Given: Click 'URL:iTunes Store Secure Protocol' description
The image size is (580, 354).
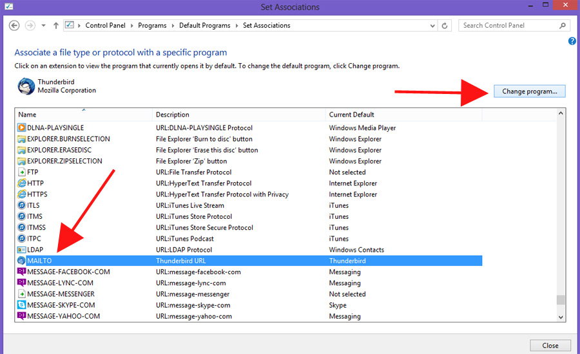Looking at the screenshot, I should 204,228.
